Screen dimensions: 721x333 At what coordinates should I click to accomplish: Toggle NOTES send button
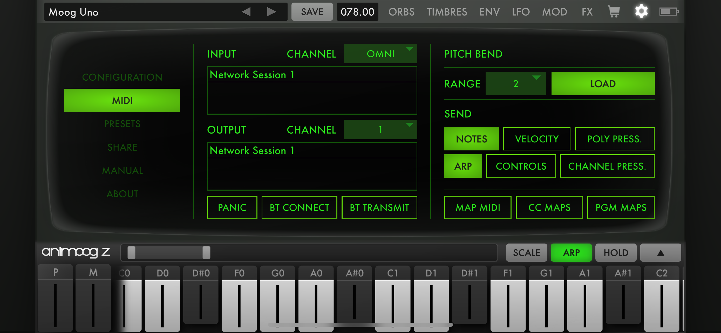click(471, 139)
